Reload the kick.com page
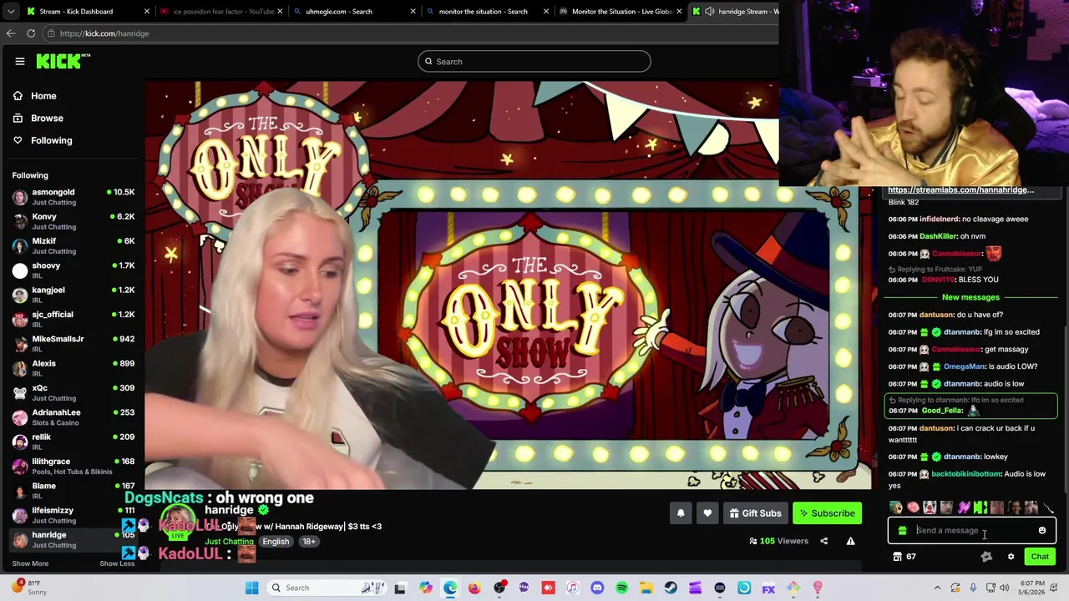This screenshot has height=601, width=1069. [x=31, y=33]
